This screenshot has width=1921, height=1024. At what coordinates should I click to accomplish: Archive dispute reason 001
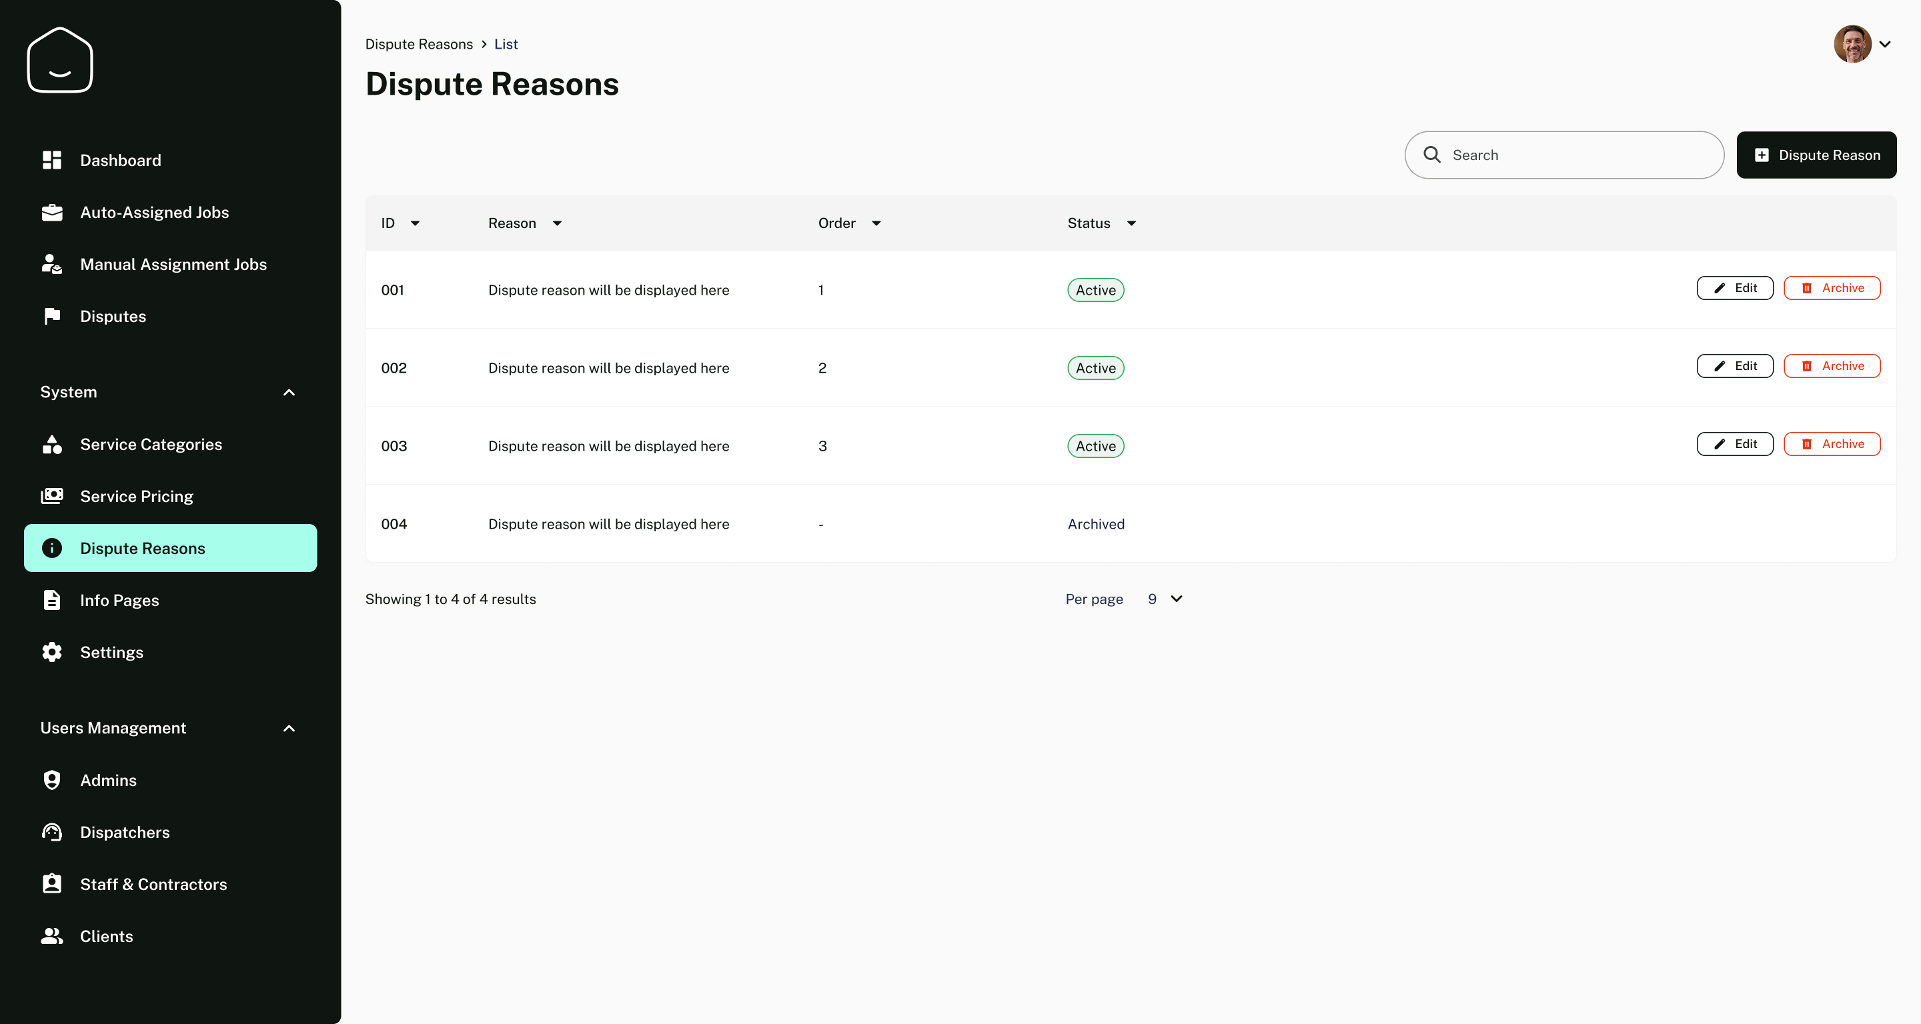[1832, 288]
